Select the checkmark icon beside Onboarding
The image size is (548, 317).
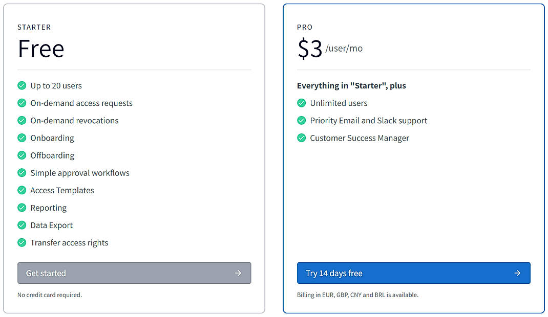coord(22,138)
